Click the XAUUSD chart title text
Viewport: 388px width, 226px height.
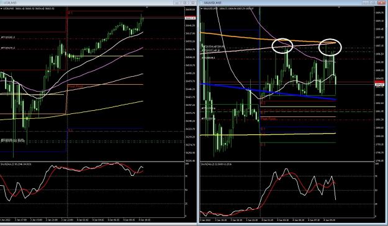[212, 2]
